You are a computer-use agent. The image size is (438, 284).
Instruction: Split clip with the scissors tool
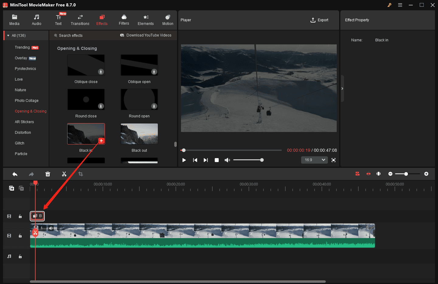(x=64, y=174)
